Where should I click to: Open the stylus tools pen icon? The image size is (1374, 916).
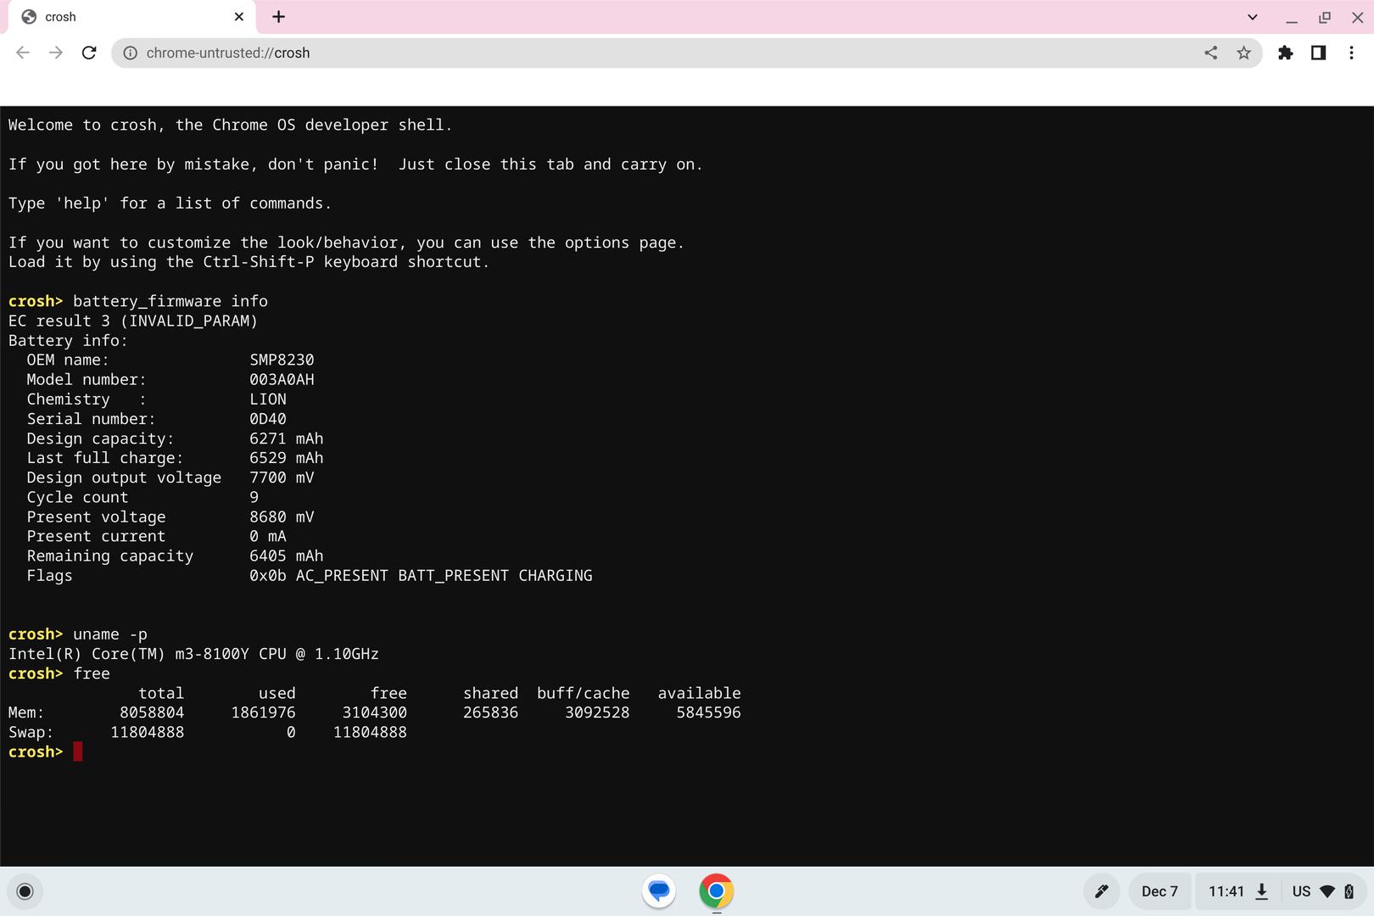click(x=1102, y=891)
